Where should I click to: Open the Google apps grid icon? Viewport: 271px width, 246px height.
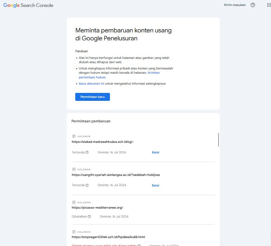tap(269, 5)
